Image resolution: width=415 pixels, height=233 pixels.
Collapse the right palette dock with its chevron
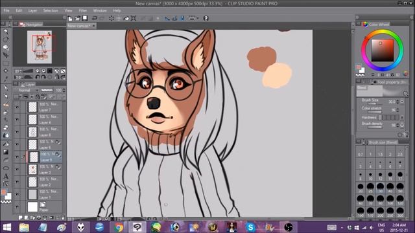(x=357, y=17)
